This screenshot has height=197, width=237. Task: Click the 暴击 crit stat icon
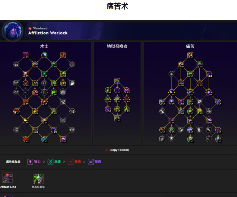click(x=71, y=162)
